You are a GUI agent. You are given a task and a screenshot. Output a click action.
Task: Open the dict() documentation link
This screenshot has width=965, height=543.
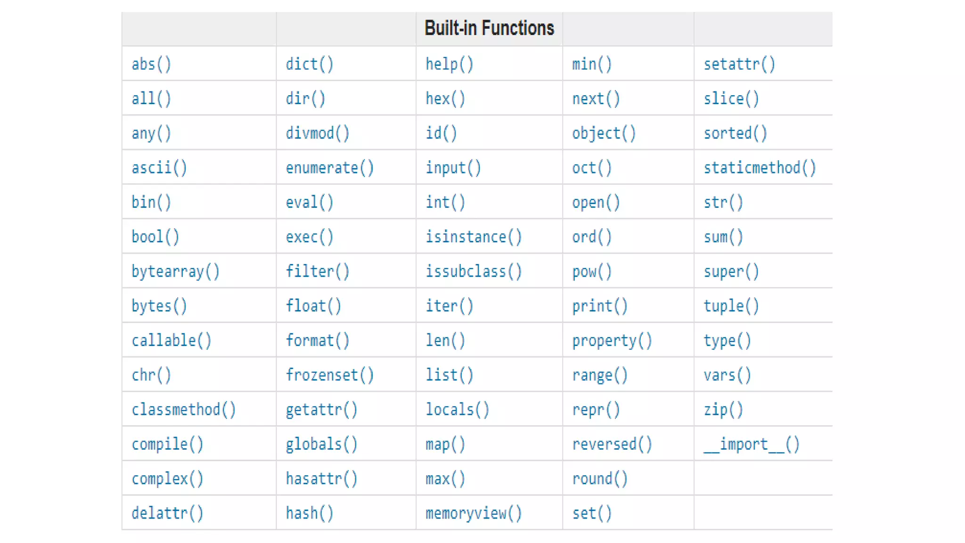pos(309,64)
